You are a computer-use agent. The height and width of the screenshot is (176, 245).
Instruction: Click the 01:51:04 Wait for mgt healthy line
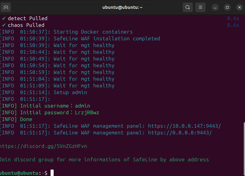(x=57, y=79)
